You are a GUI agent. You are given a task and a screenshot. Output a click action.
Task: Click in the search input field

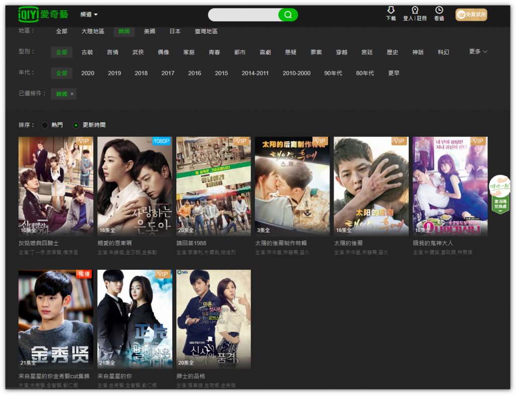pos(243,15)
